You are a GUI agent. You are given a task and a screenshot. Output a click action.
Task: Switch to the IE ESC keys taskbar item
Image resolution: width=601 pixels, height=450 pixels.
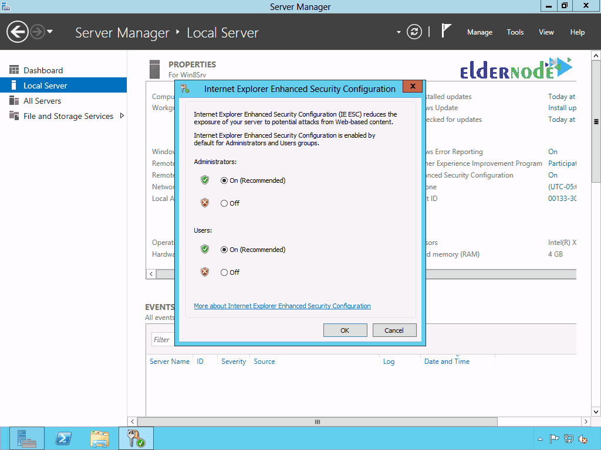[x=136, y=438]
